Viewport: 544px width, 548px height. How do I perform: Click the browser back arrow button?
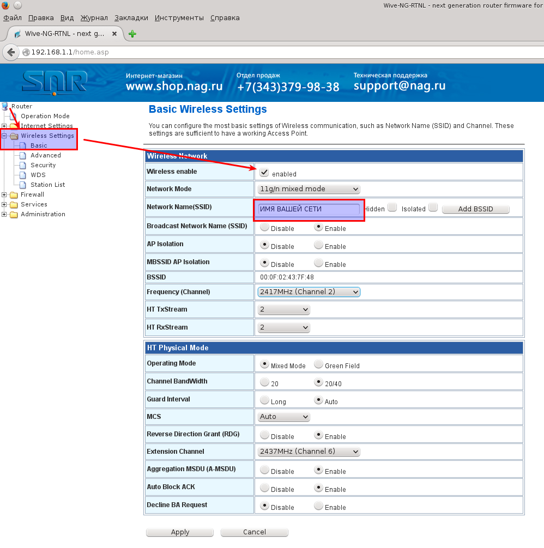pos(10,52)
